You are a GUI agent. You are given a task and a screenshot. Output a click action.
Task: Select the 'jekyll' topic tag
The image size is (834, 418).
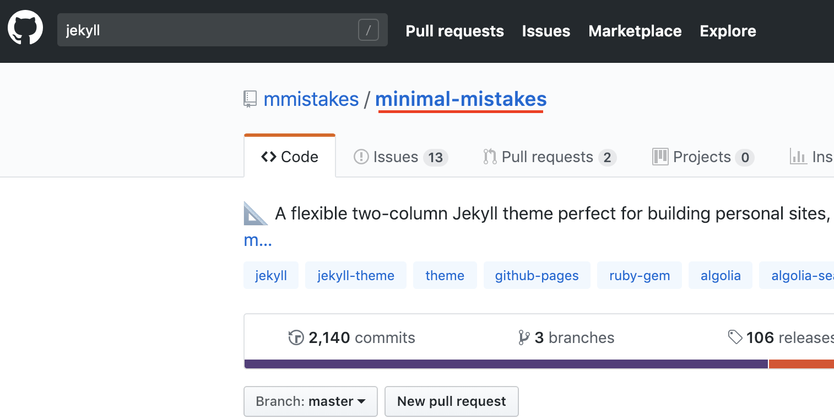[271, 275]
